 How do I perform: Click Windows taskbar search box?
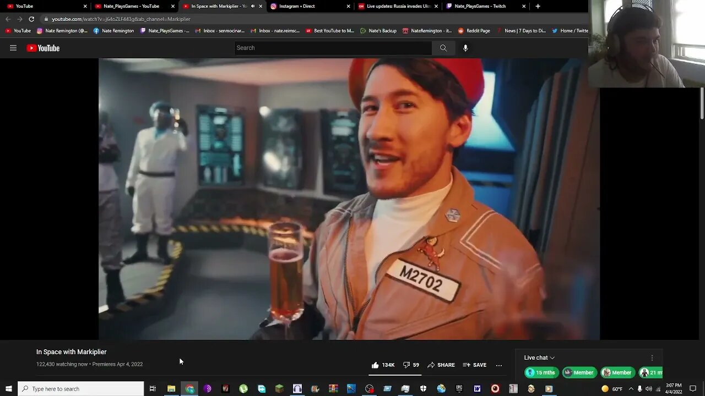tap(81, 389)
